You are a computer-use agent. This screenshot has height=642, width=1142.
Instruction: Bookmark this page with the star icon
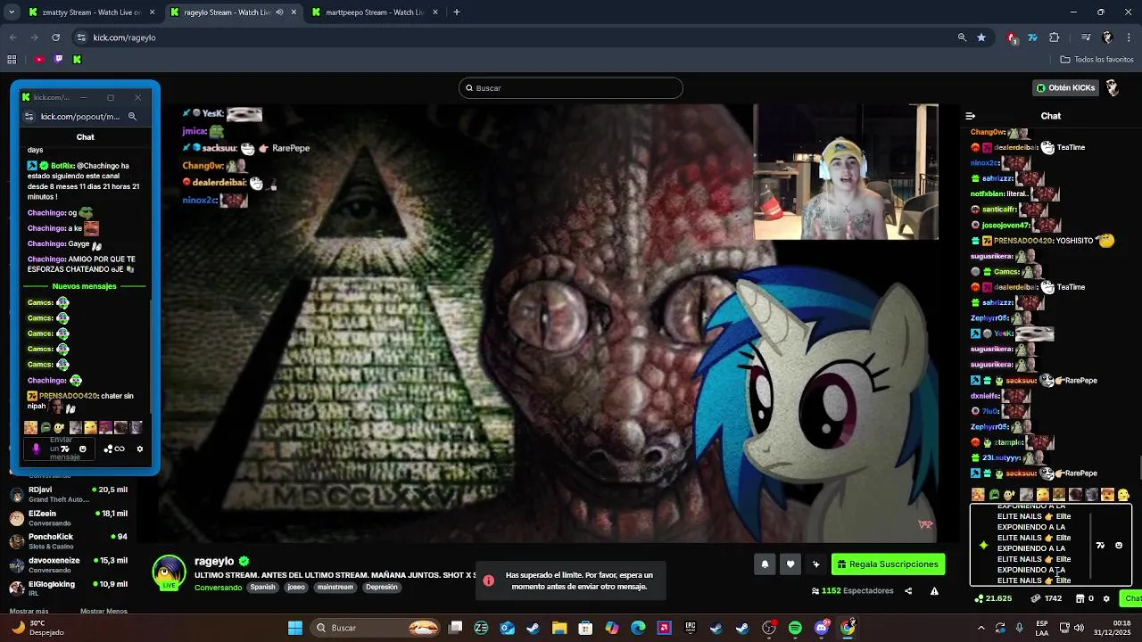[981, 37]
